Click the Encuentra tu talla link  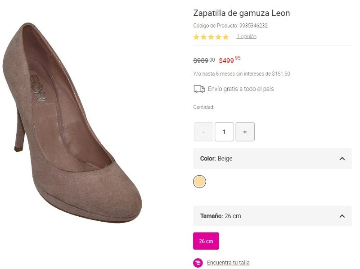(x=228, y=263)
